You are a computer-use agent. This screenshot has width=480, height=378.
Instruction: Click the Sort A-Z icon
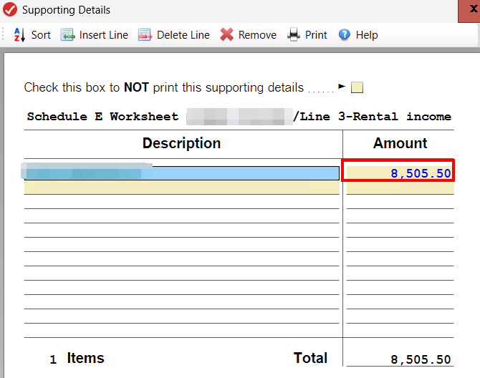coord(19,34)
